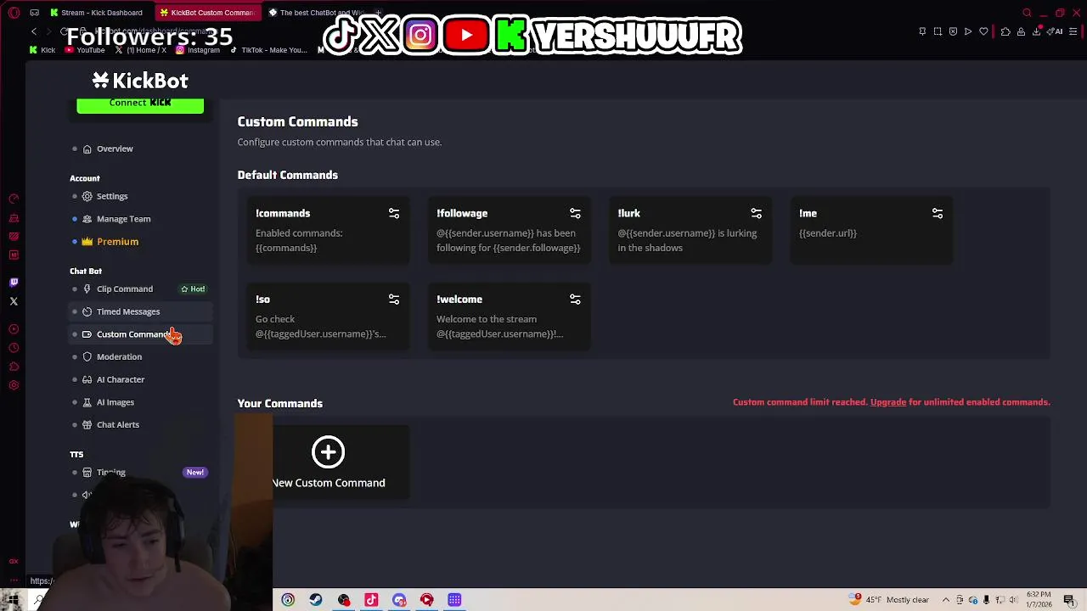
Task: Open Steam from Windows taskbar
Action: (x=316, y=600)
